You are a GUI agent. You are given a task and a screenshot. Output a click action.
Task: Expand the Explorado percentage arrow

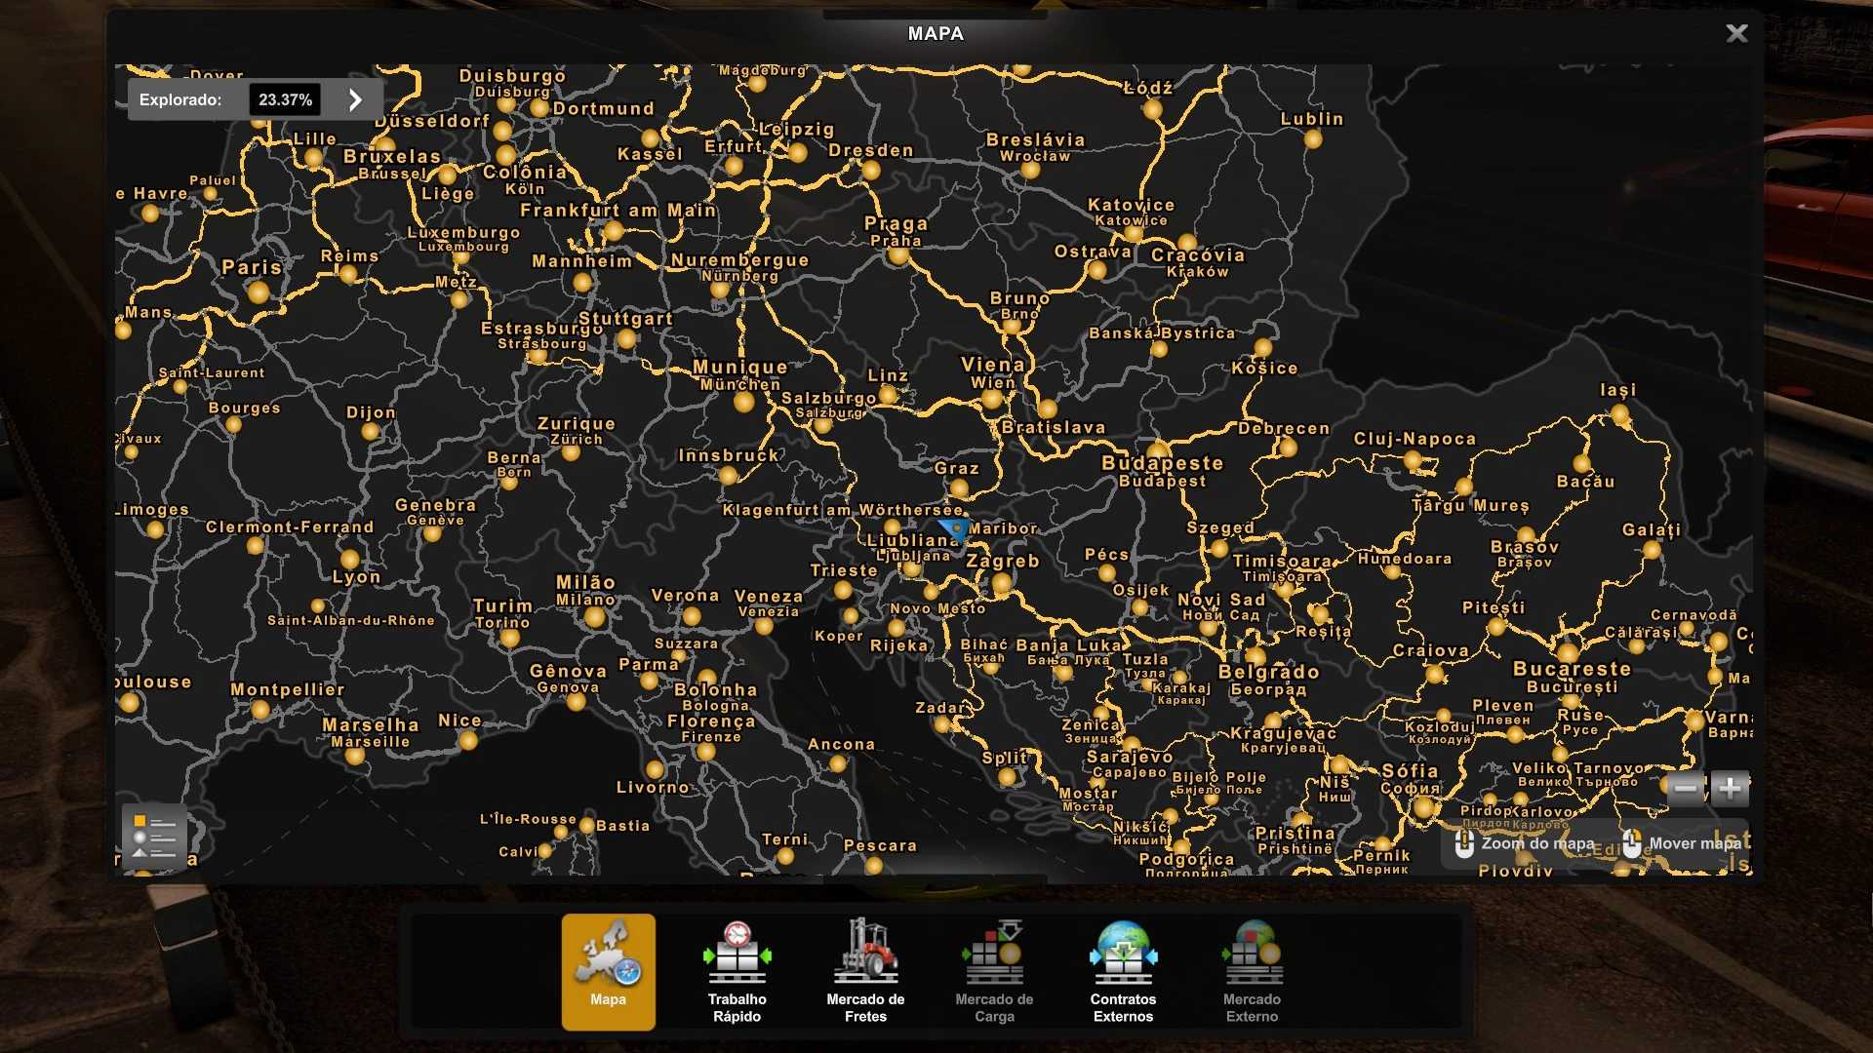(x=355, y=99)
